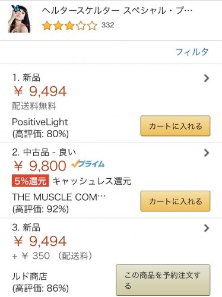Tap the ¥350 配送料 shipping text

(x=52, y=256)
